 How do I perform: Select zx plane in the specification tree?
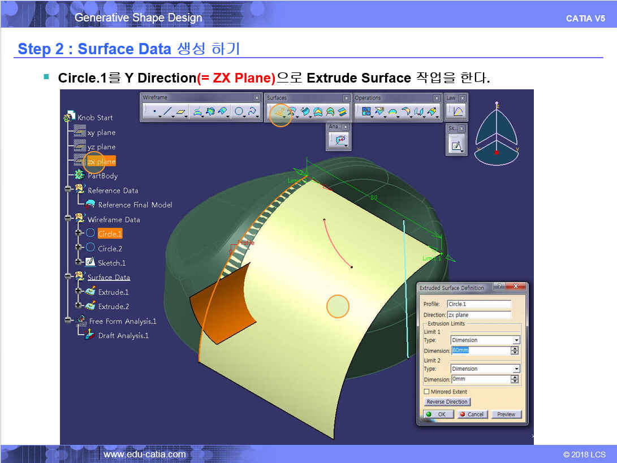coord(101,162)
